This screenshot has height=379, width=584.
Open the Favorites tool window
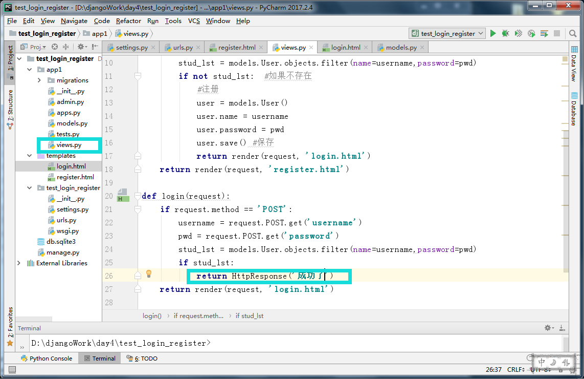[10, 327]
